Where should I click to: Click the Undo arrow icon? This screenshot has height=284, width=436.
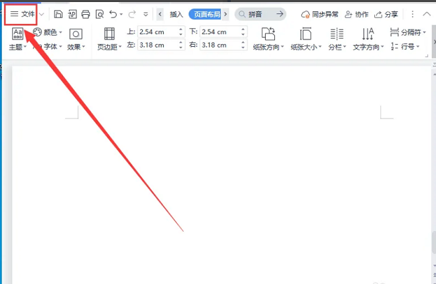coord(113,14)
